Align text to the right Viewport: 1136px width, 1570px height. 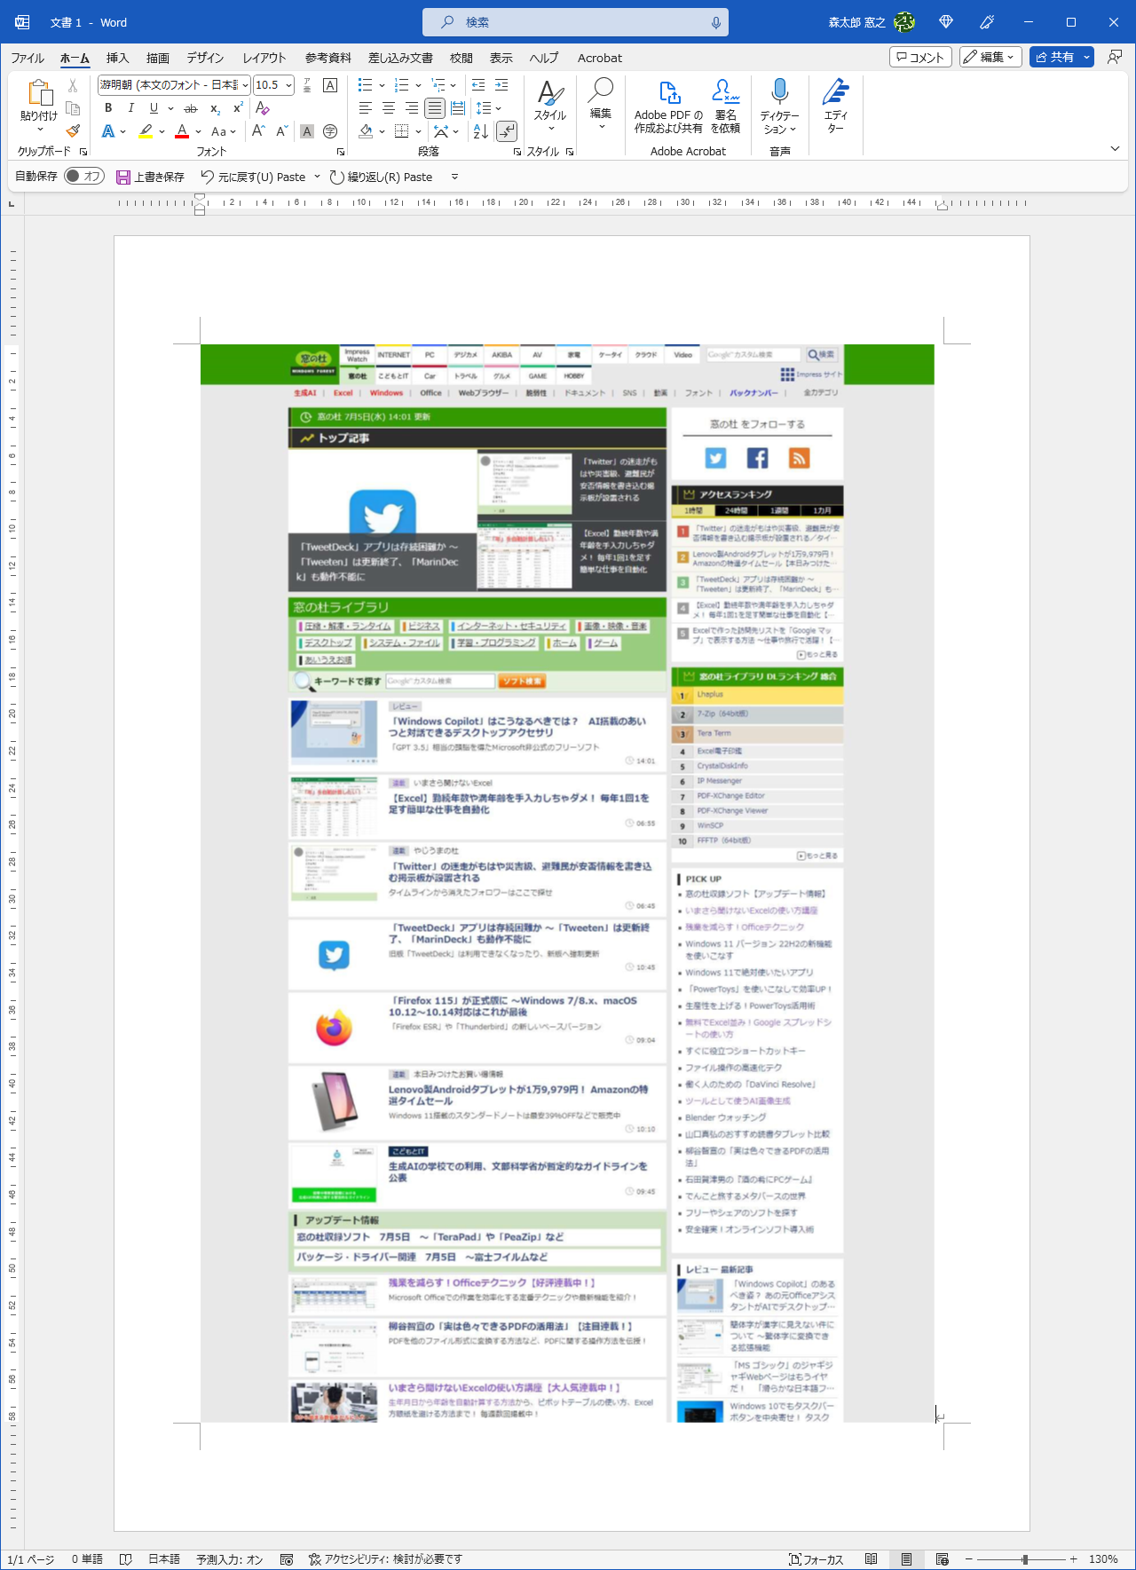pos(412,108)
